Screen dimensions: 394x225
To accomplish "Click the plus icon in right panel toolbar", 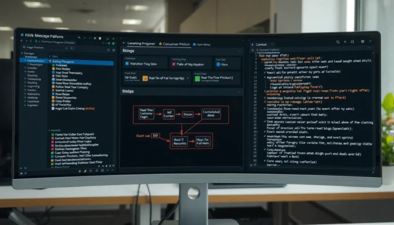I will [x=345, y=42].
